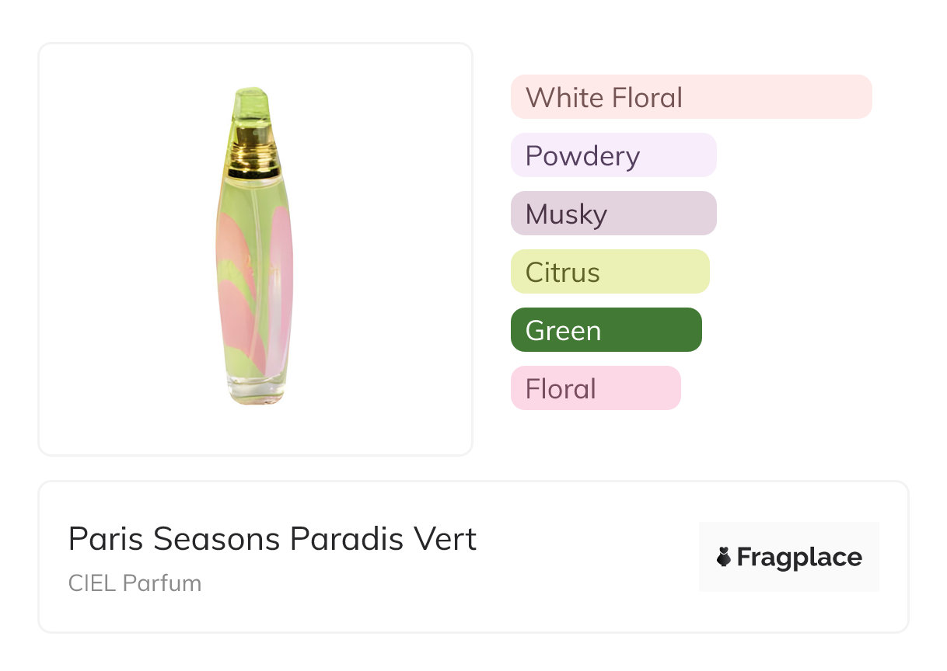Click the Fragplace perfume bottle logo icon
The height and width of the screenshot is (671, 947).
click(724, 557)
